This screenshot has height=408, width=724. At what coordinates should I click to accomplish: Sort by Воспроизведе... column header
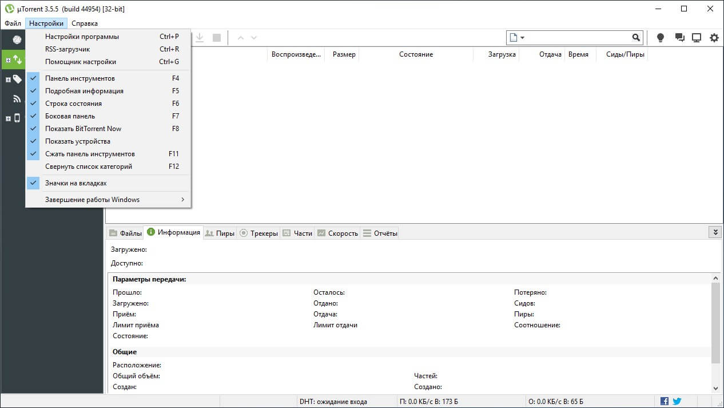296,54
